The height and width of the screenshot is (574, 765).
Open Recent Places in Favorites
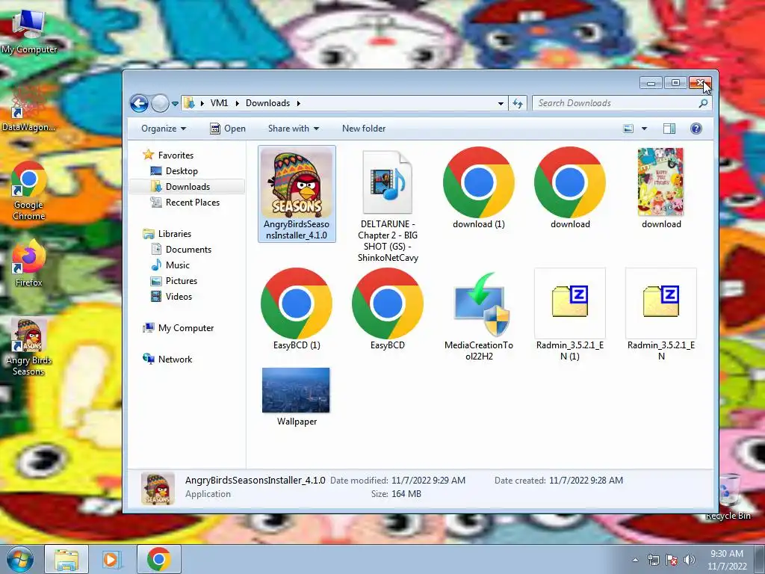click(192, 202)
